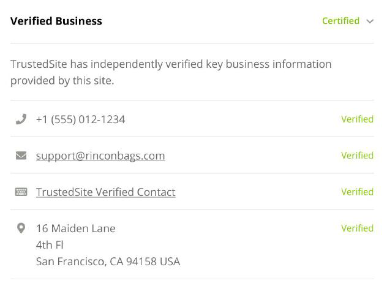
Task: Click the word TrustedSite starting the description
Action: pos(38,64)
